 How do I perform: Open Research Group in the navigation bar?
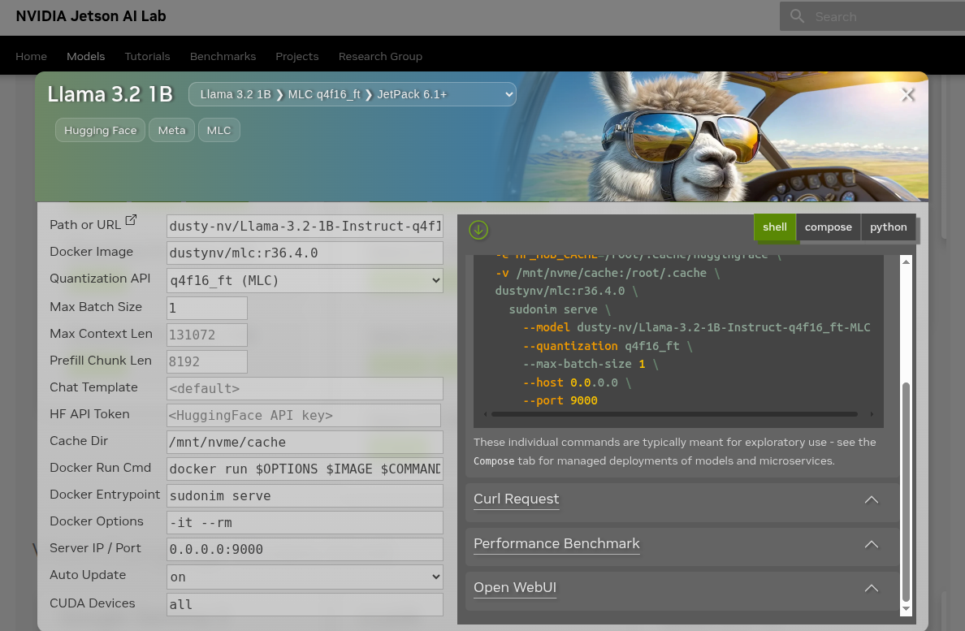click(x=380, y=56)
